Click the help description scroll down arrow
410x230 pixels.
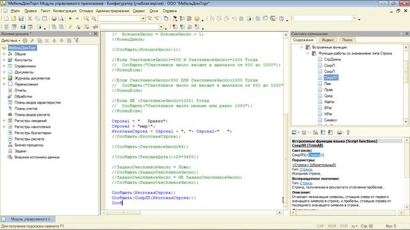click(407, 207)
